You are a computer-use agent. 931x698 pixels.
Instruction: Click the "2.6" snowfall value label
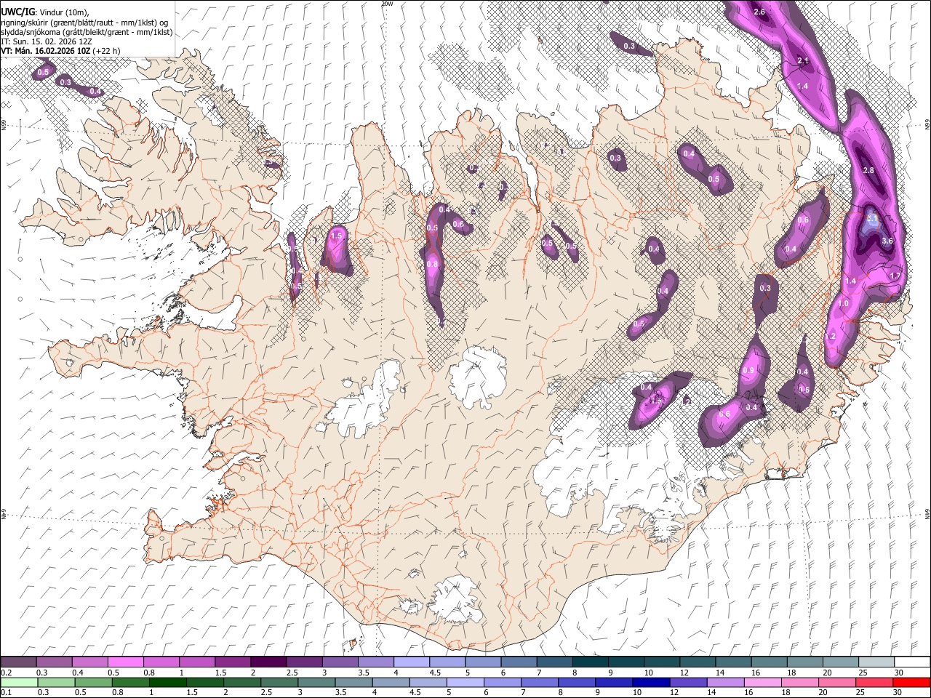click(x=759, y=12)
